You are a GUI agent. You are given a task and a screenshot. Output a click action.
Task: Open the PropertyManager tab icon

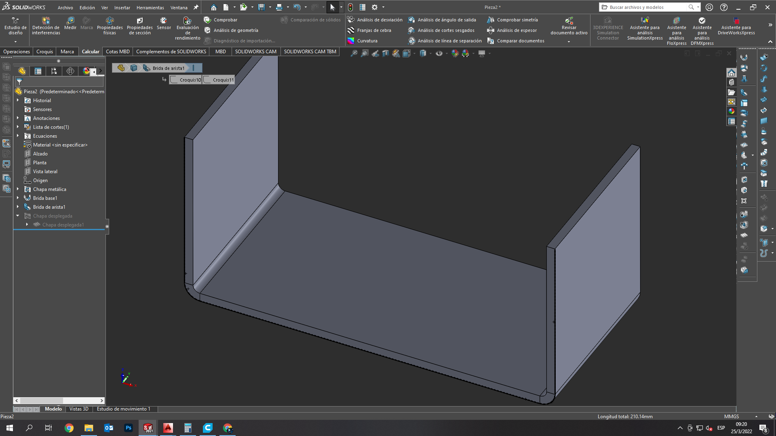[38, 71]
